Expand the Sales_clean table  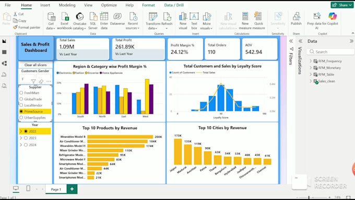[311, 81]
